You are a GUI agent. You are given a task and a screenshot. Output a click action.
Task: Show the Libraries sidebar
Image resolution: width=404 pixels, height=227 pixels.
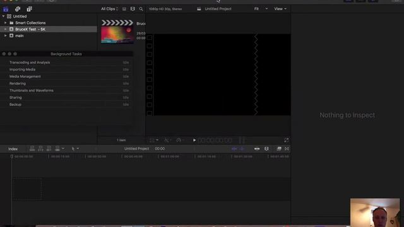tap(6, 9)
